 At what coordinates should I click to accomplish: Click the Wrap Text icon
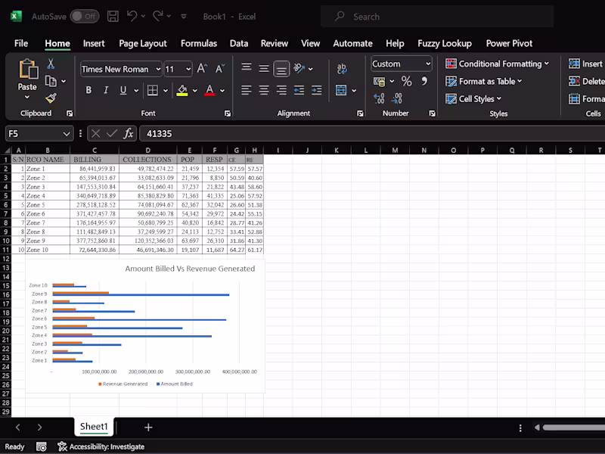(x=342, y=69)
